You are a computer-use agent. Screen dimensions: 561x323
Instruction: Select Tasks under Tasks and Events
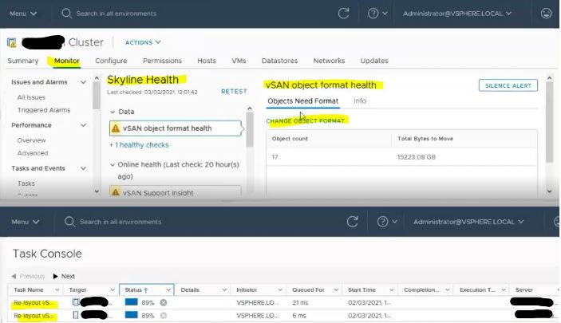click(x=26, y=183)
